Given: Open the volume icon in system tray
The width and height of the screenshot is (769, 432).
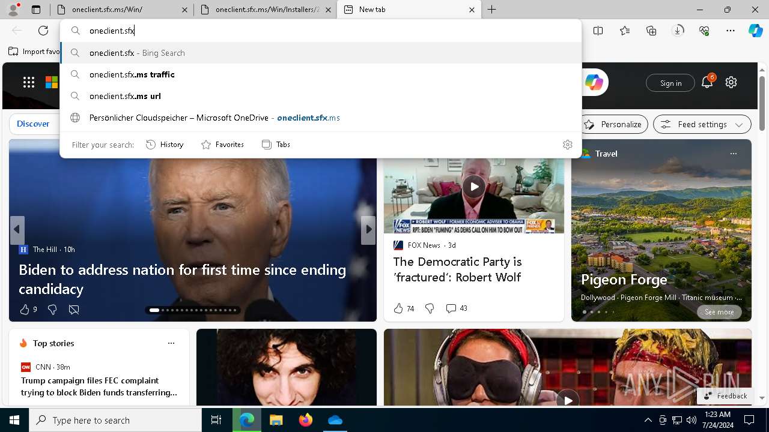Looking at the screenshot, I should (691, 420).
